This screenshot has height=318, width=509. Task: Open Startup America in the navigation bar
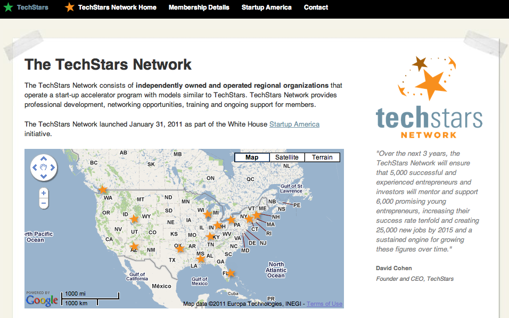point(267,7)
